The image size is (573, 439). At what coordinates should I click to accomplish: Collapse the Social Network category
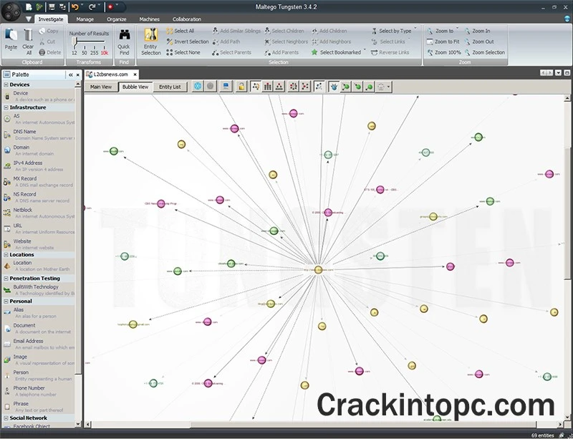tap(6, 418)
